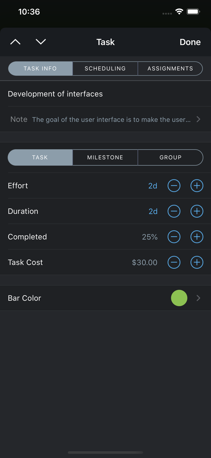Edit the task name Development of interfaces
Viewport: 211px width, 458px height.
pos(55,94)
